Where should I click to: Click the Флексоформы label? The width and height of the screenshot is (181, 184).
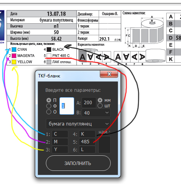pos(88,20)
